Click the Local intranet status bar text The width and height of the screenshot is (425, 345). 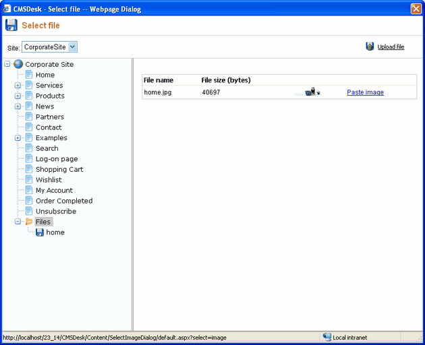tap(349, 338)
